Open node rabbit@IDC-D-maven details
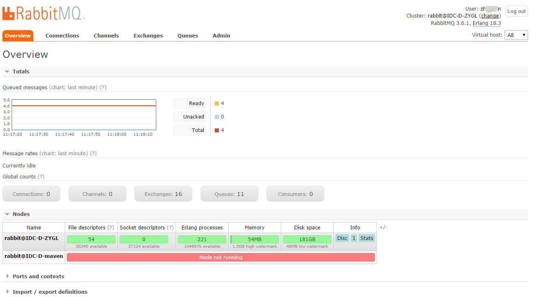This screenshot has width=544, height=297. click(x=34, y=256)
